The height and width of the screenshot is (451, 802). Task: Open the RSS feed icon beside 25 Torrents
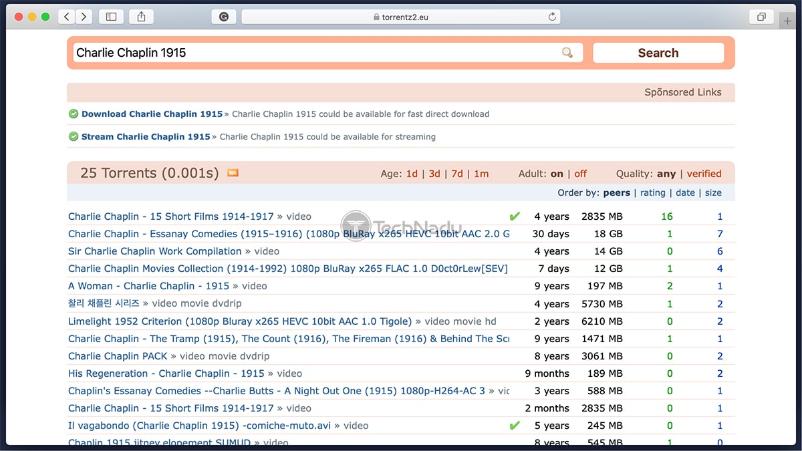tap(233, 173)
